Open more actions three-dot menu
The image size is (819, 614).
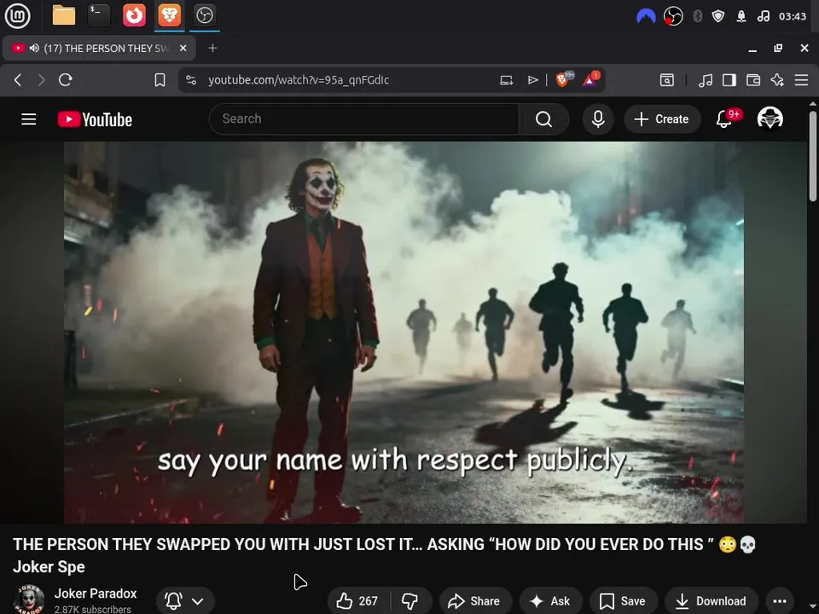click(779, 601)
